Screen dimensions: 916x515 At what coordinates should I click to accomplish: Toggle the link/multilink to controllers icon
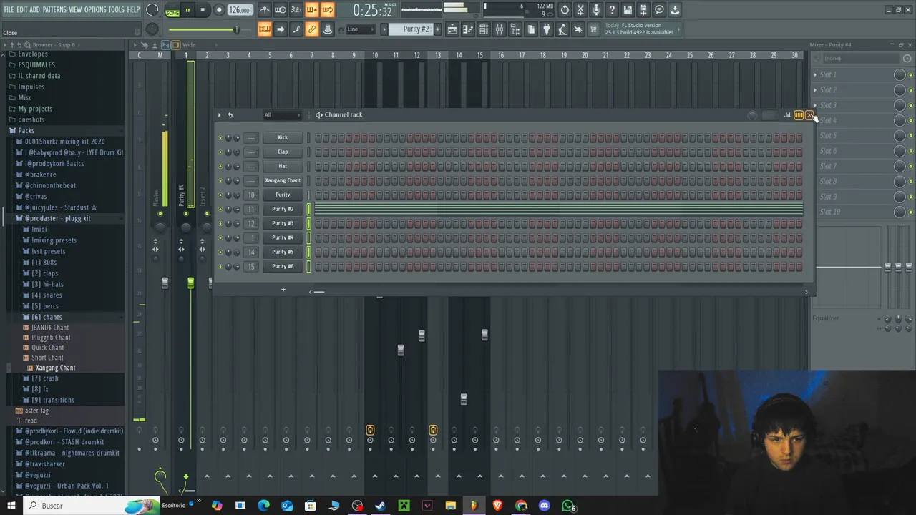pyautogui.click(x=312, y=29)
